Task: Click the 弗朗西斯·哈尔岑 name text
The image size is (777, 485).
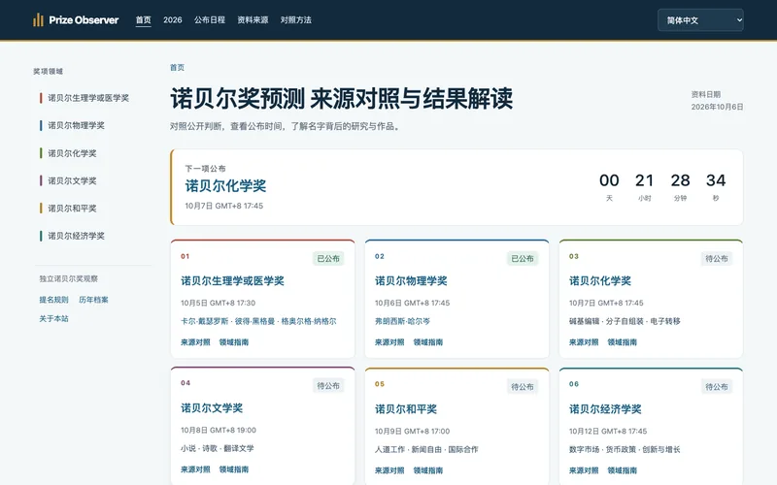Action: coord(402,321)
